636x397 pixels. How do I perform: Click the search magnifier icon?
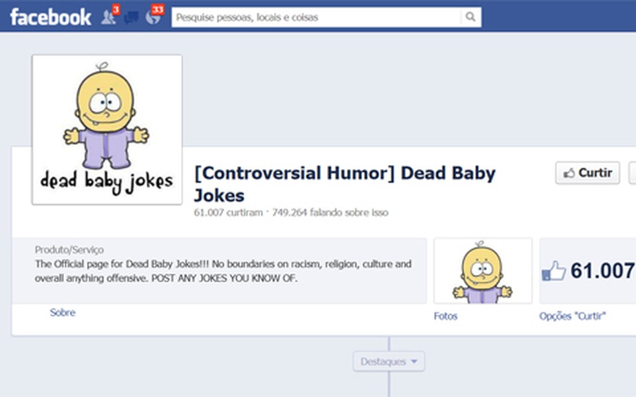[469, 17]
